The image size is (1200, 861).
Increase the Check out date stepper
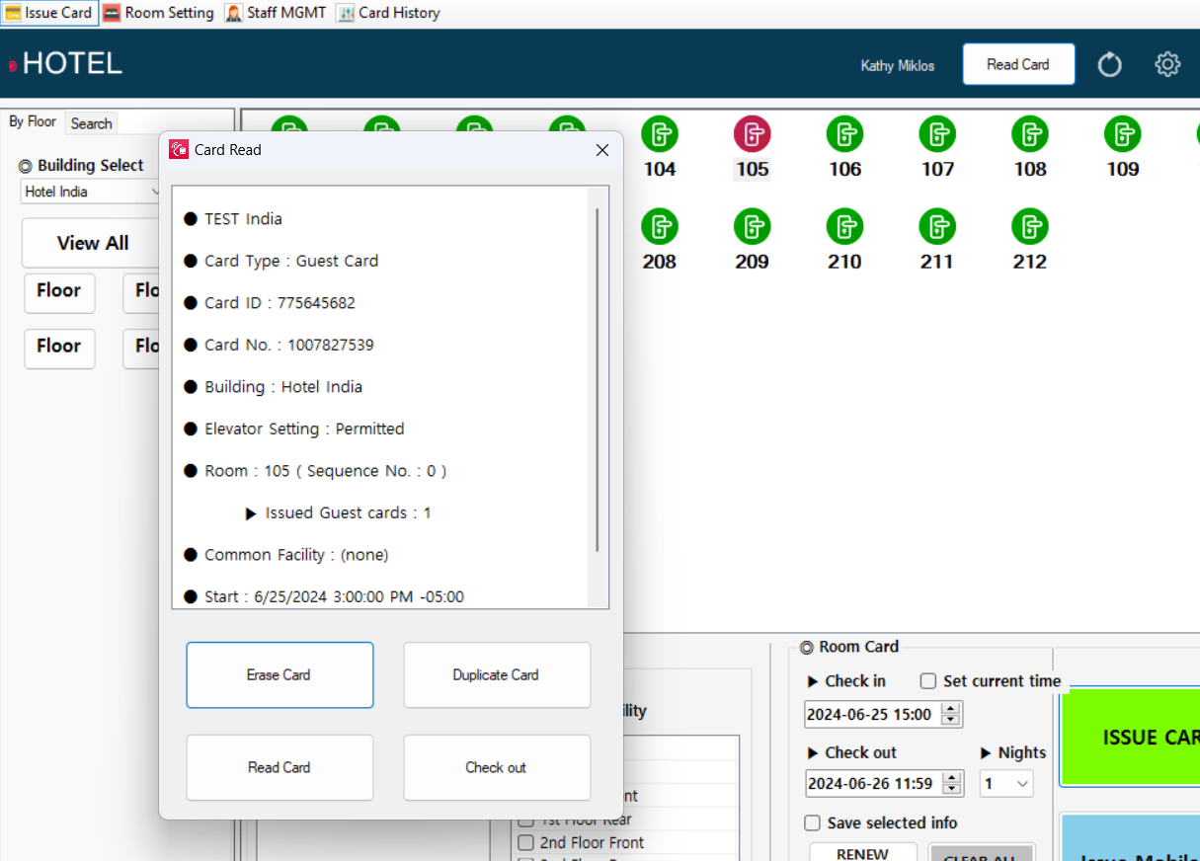(952, 777)
